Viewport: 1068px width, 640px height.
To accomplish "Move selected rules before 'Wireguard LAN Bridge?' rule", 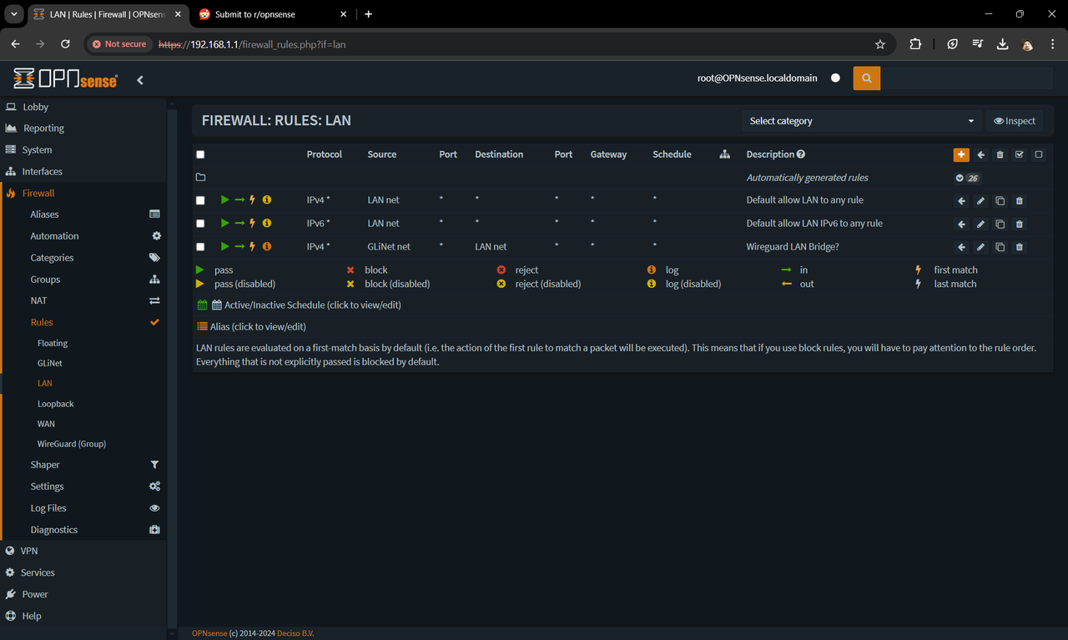I will pos(962,247).
